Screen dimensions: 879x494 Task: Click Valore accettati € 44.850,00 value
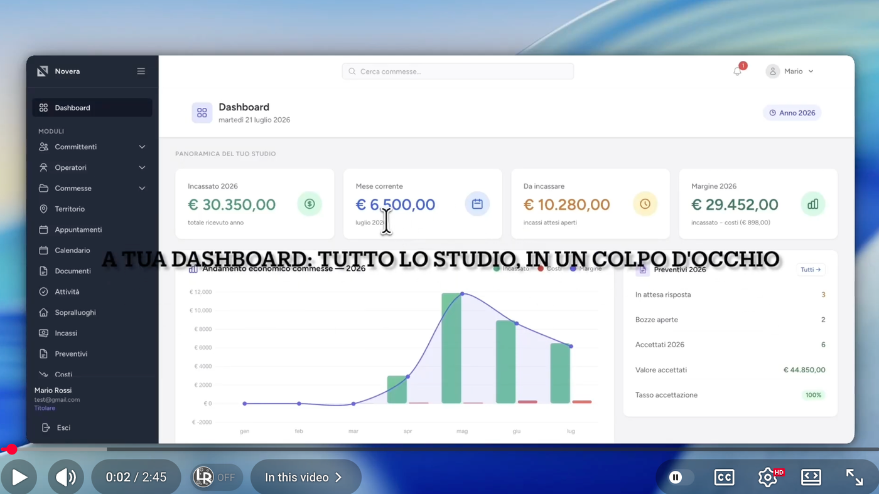coord(804,370)
